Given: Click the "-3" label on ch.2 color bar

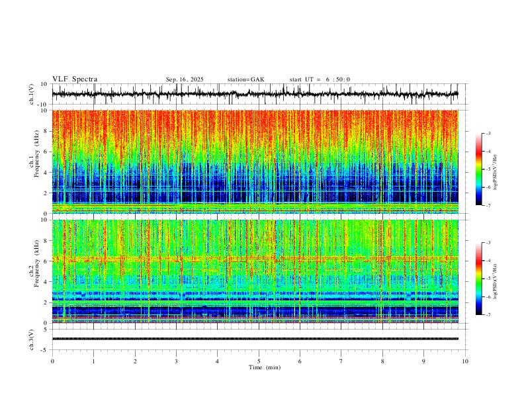Looking at the screenshot, I should point(488,243).
